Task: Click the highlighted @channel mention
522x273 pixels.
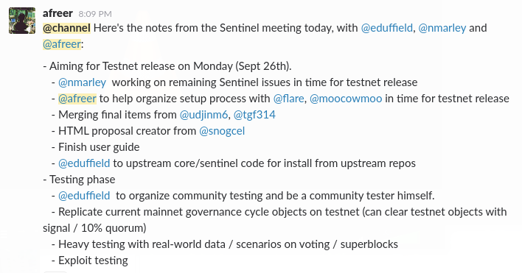Action: click(66, 28)
